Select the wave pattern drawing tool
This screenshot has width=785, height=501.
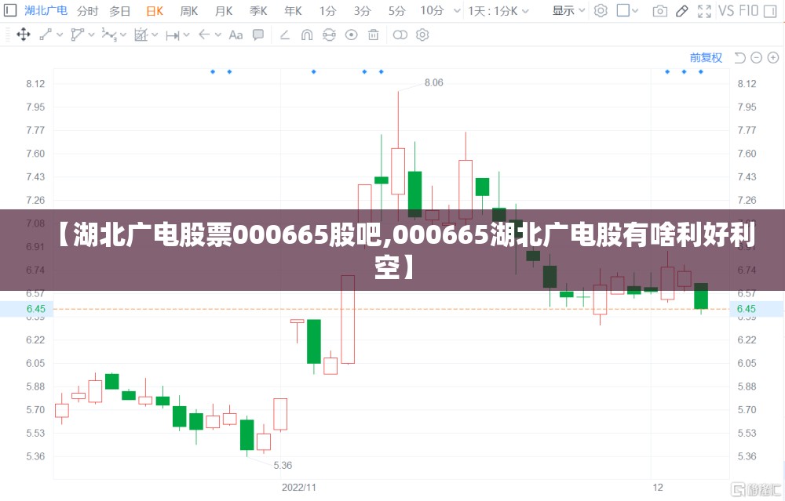point(108,34)
